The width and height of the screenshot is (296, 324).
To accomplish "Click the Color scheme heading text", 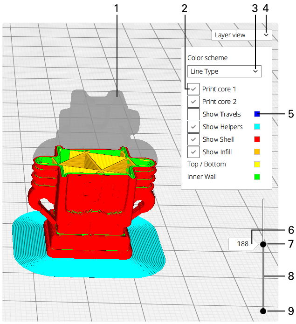I will click(x=207, y=58).
